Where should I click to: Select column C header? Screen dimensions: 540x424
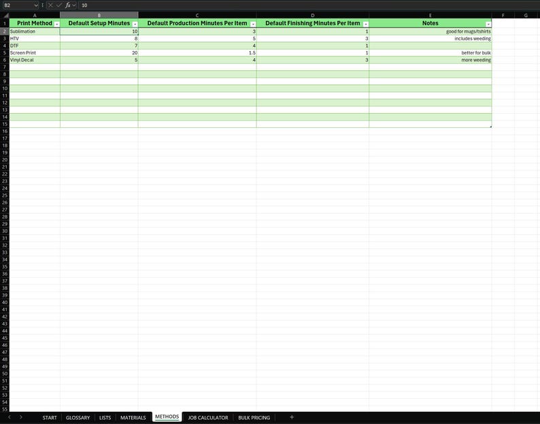click(197, 16)
